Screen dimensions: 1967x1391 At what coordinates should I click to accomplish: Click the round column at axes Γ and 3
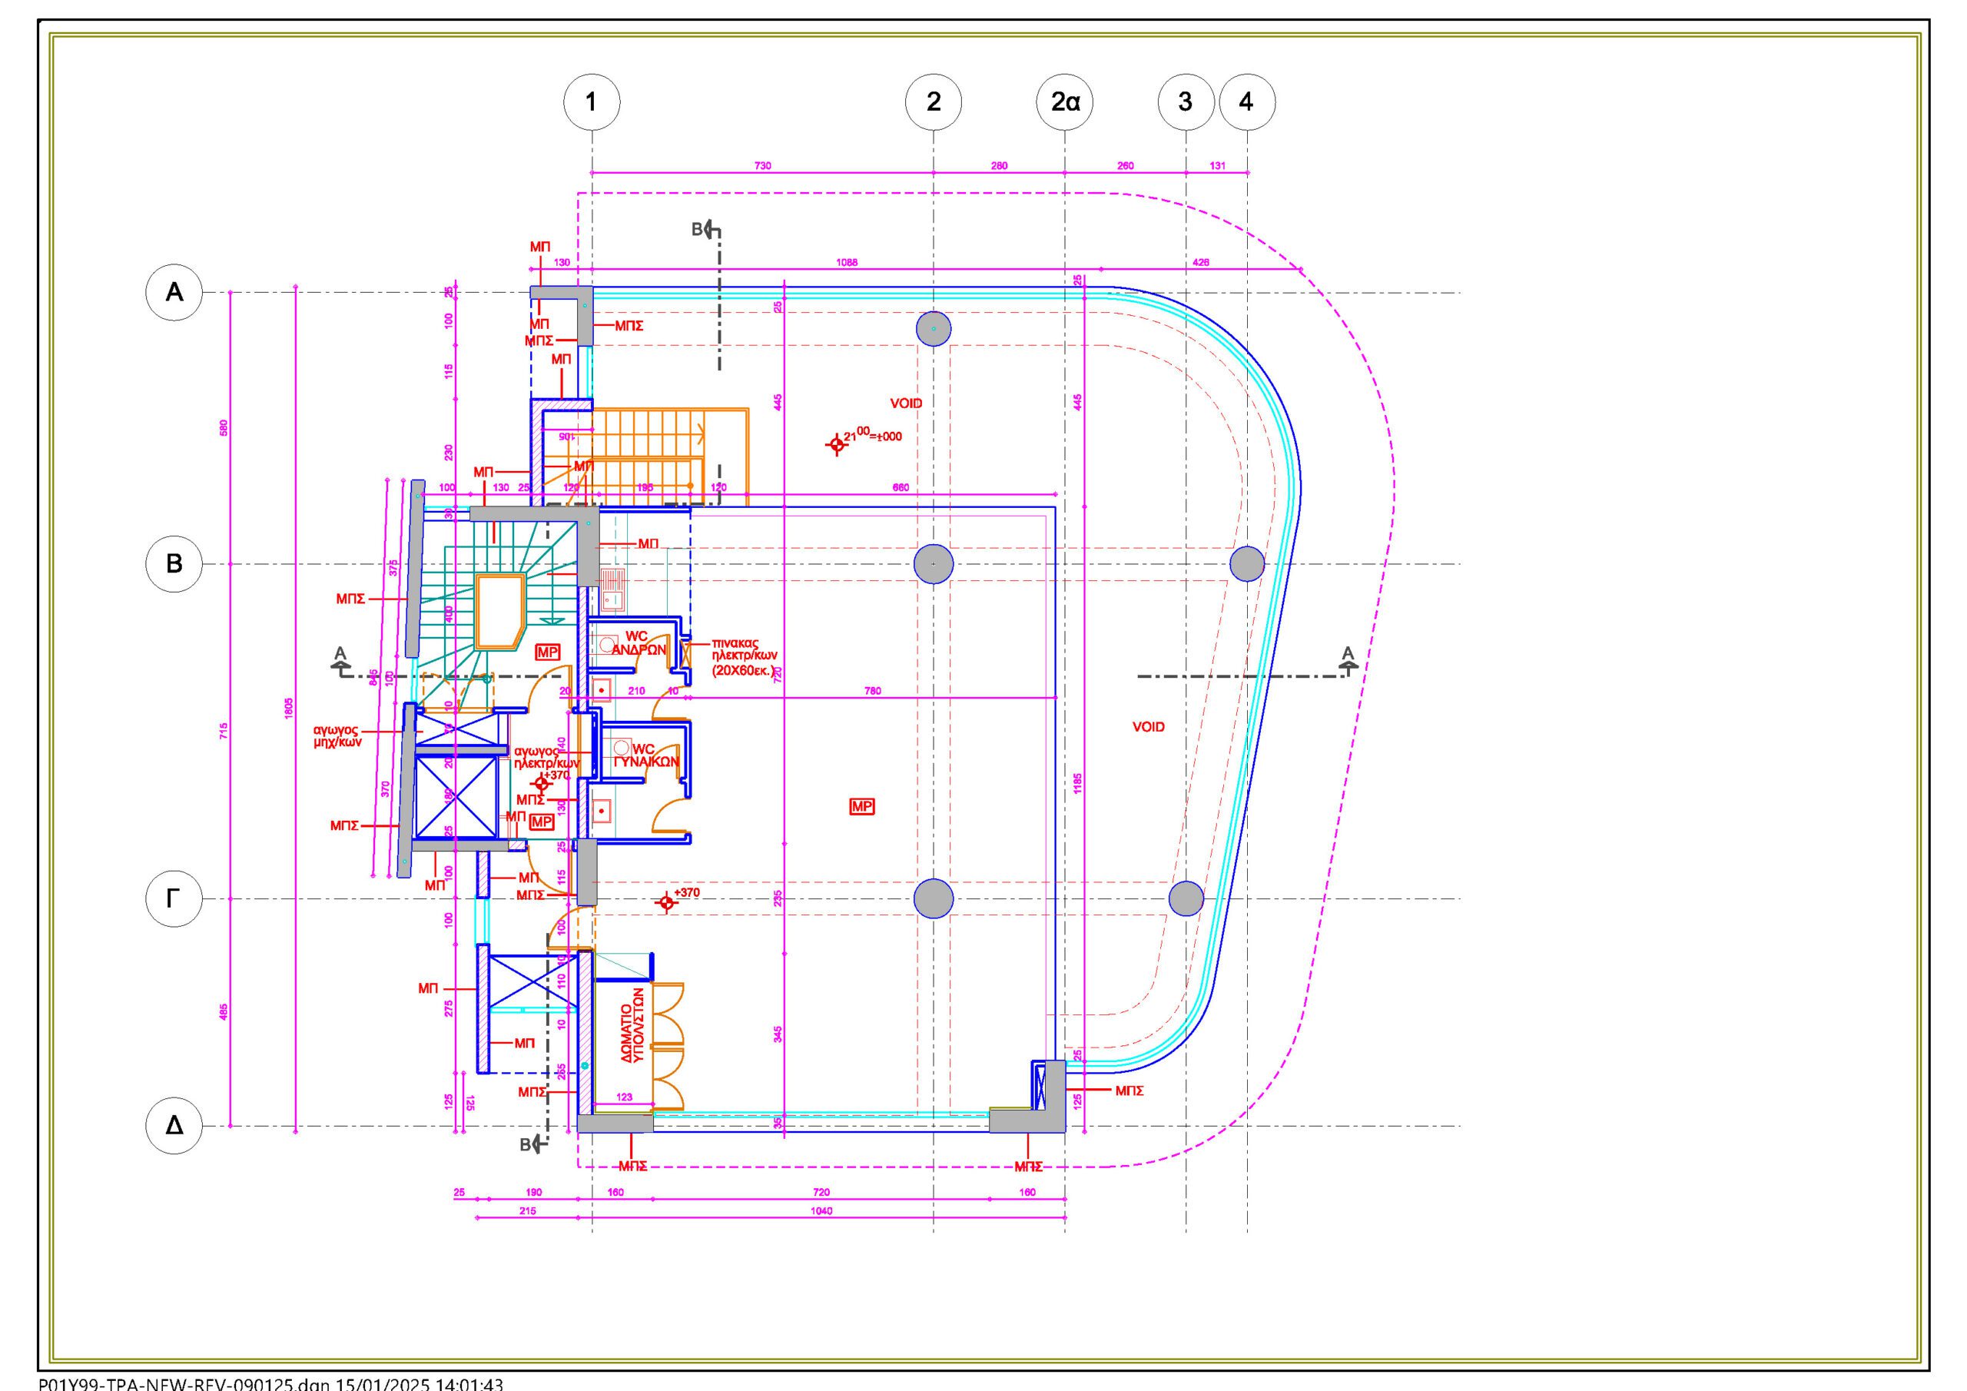pyautogui.click(x=1186, y=898)
